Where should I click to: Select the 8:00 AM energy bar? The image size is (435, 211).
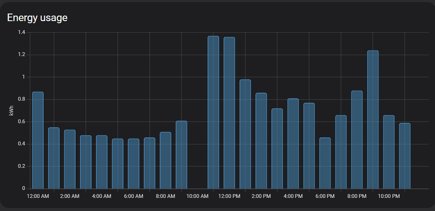pyautogui.click(x=165, y=161)
